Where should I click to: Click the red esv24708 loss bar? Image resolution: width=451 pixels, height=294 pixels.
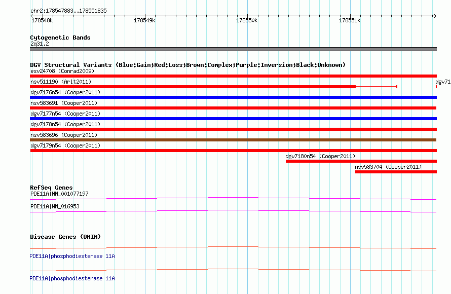[x=233, y=76]
